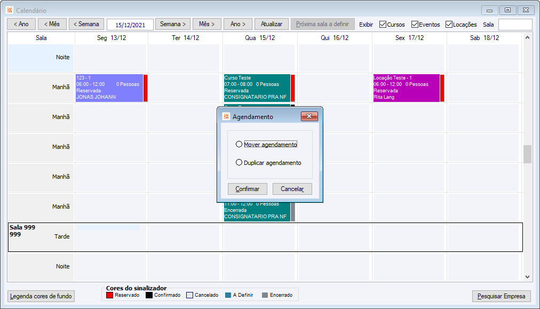Click the Cancelado legend swatch
Viewport: 540px width, 309px height.
(189, 295)
